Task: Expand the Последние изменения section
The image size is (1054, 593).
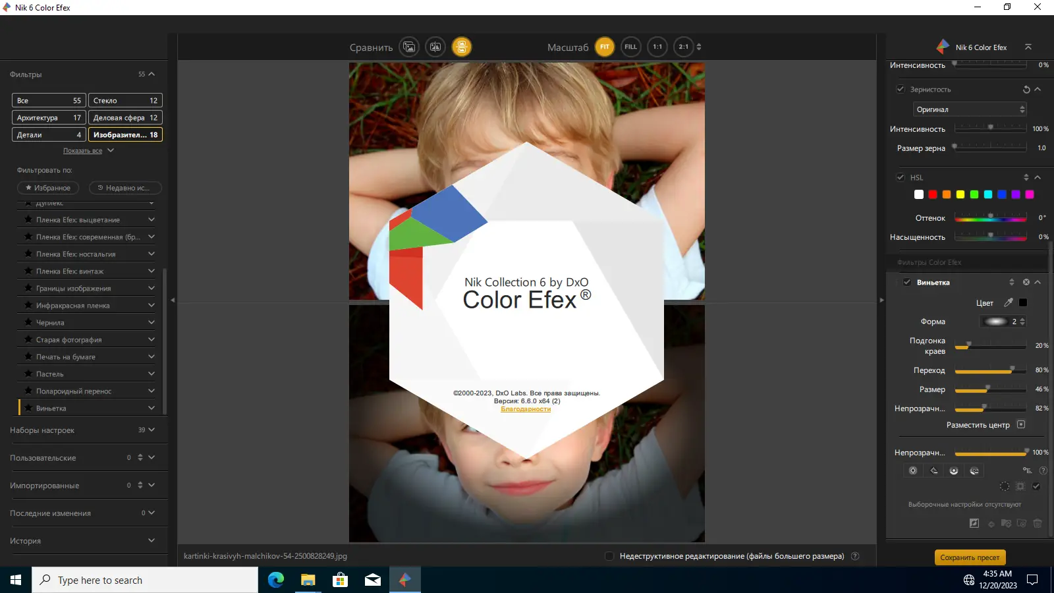Action: point(152,513)
